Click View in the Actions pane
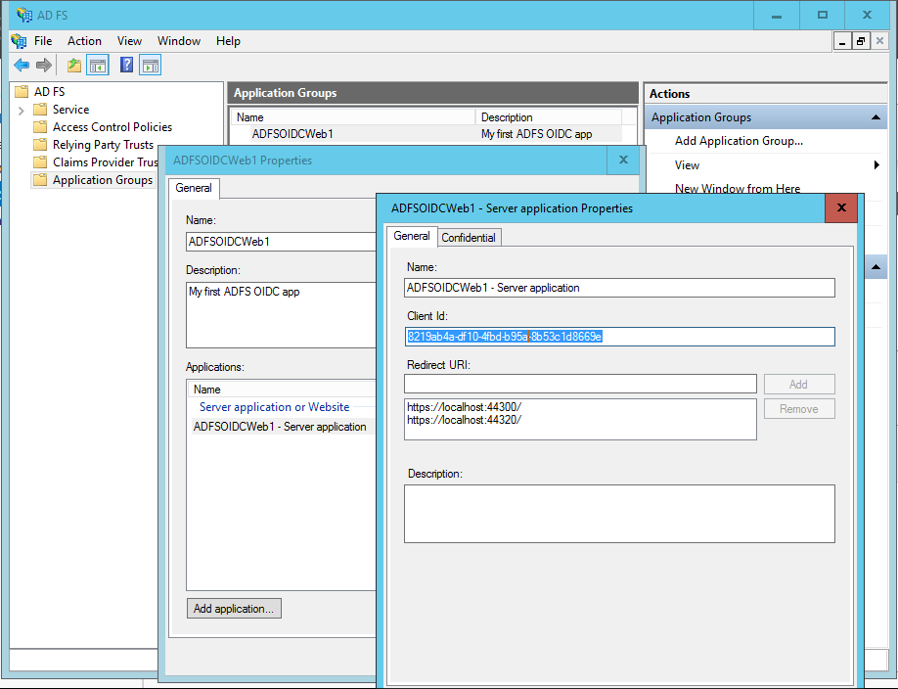The width and height of the screenshot is (898, 689). (x=687, y=165)
